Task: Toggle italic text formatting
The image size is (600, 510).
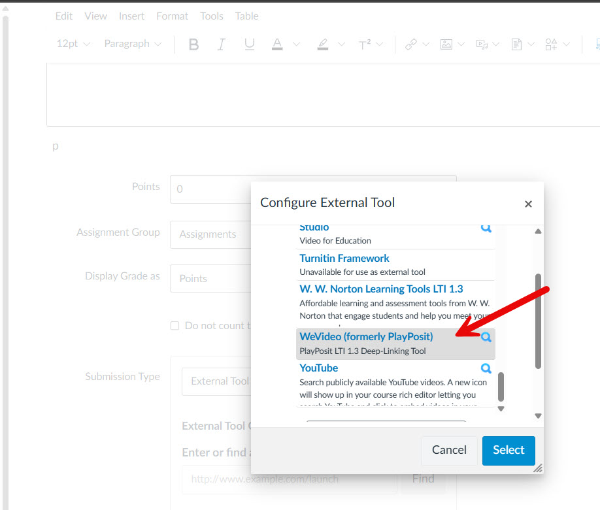Action: tap(221, 44)
